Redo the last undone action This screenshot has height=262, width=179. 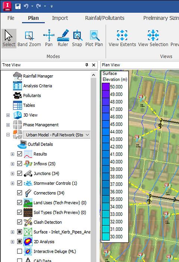[x=38, y=6]
